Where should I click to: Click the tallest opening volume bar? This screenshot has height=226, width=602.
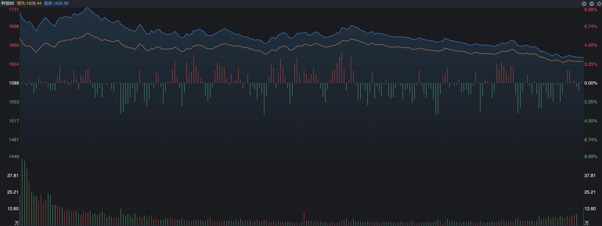tap(22, 192)
